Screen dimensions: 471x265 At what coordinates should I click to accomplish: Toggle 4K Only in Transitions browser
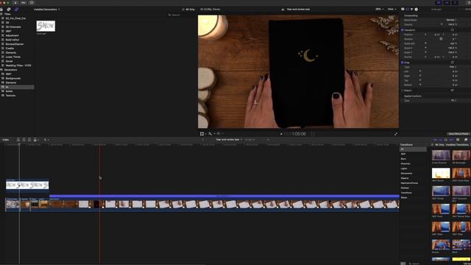[433, 145]
